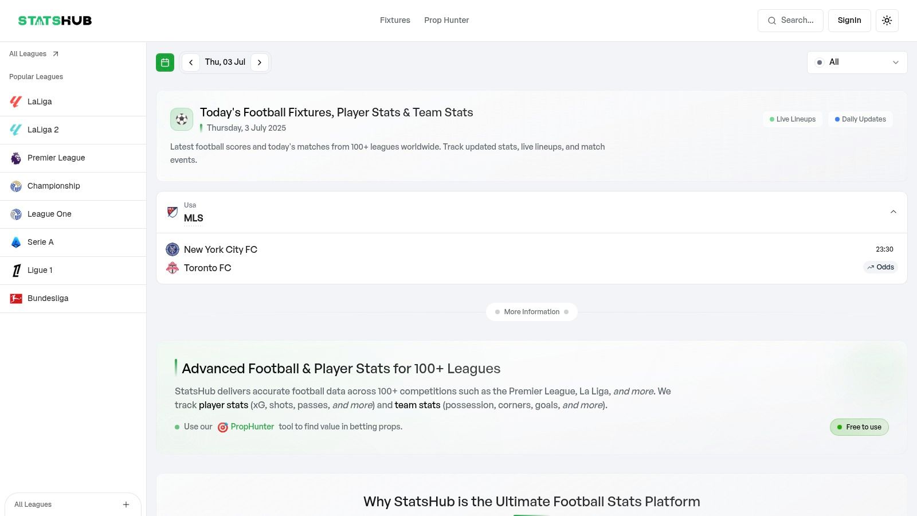917x516 pixels.
Task: Select LaLiga in the sidebar
Action: (x=73, y=102)
